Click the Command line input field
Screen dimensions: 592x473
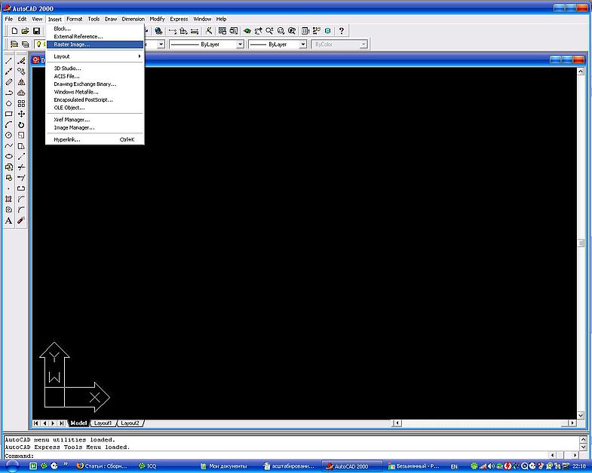[275, 456]
